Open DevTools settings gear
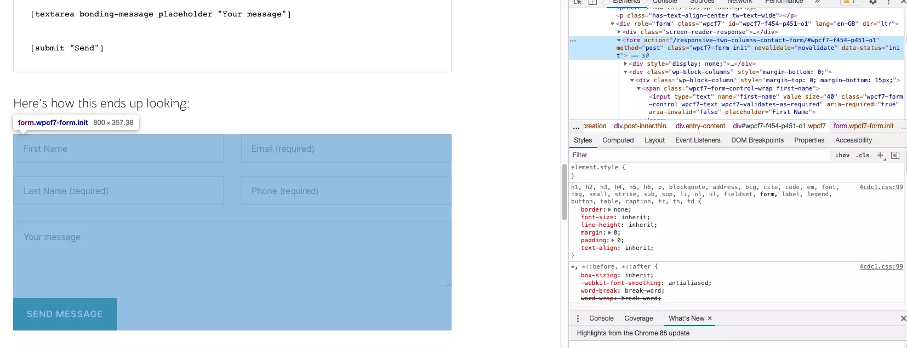This screenshot has height=348, width=907. click(873, 2)
